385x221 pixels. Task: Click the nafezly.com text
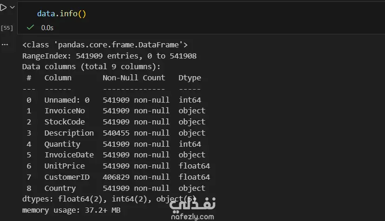(x=192, y=216)
